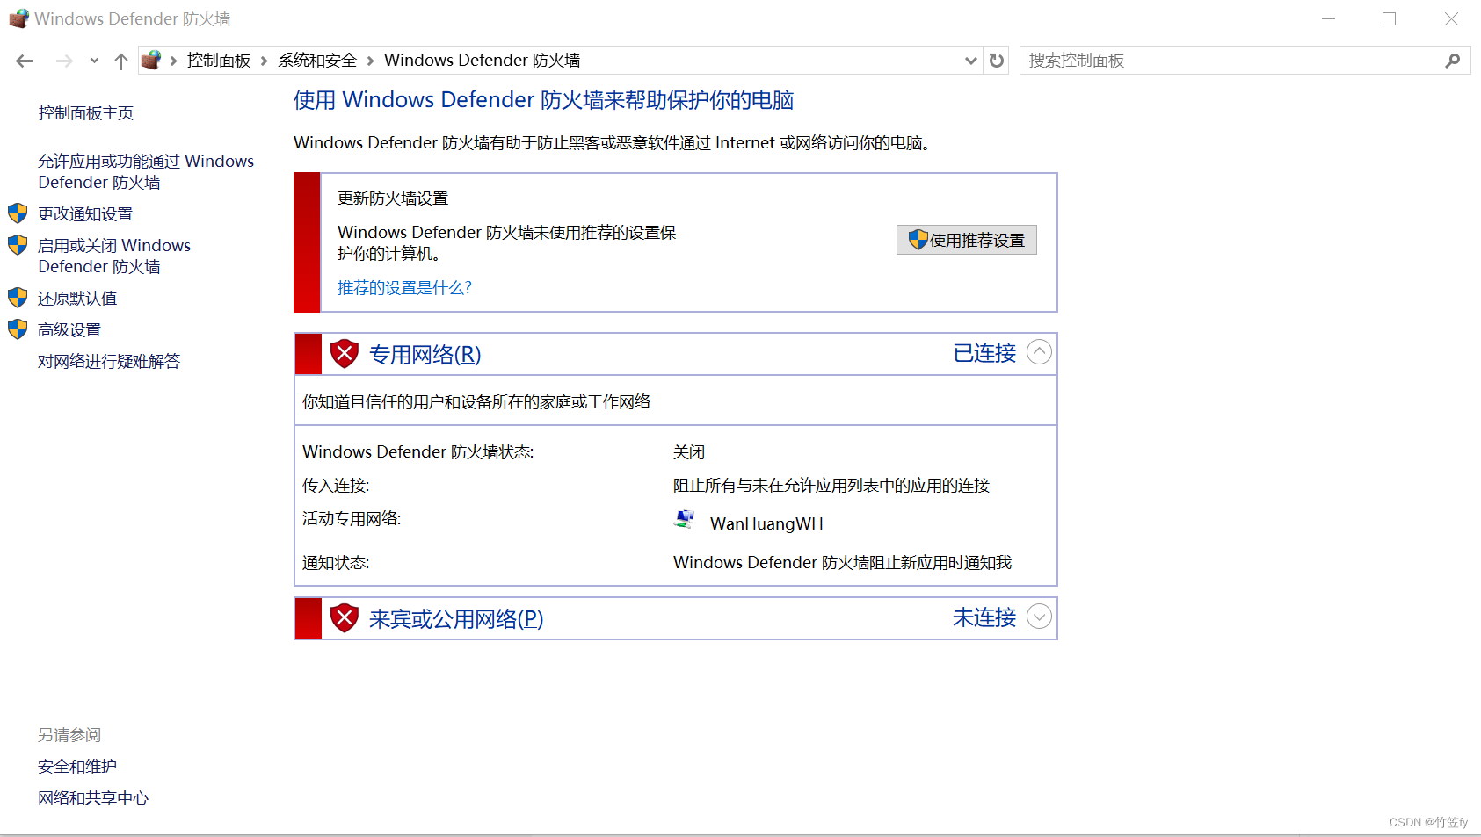Open 更改通知设置 link

(85, 214)
